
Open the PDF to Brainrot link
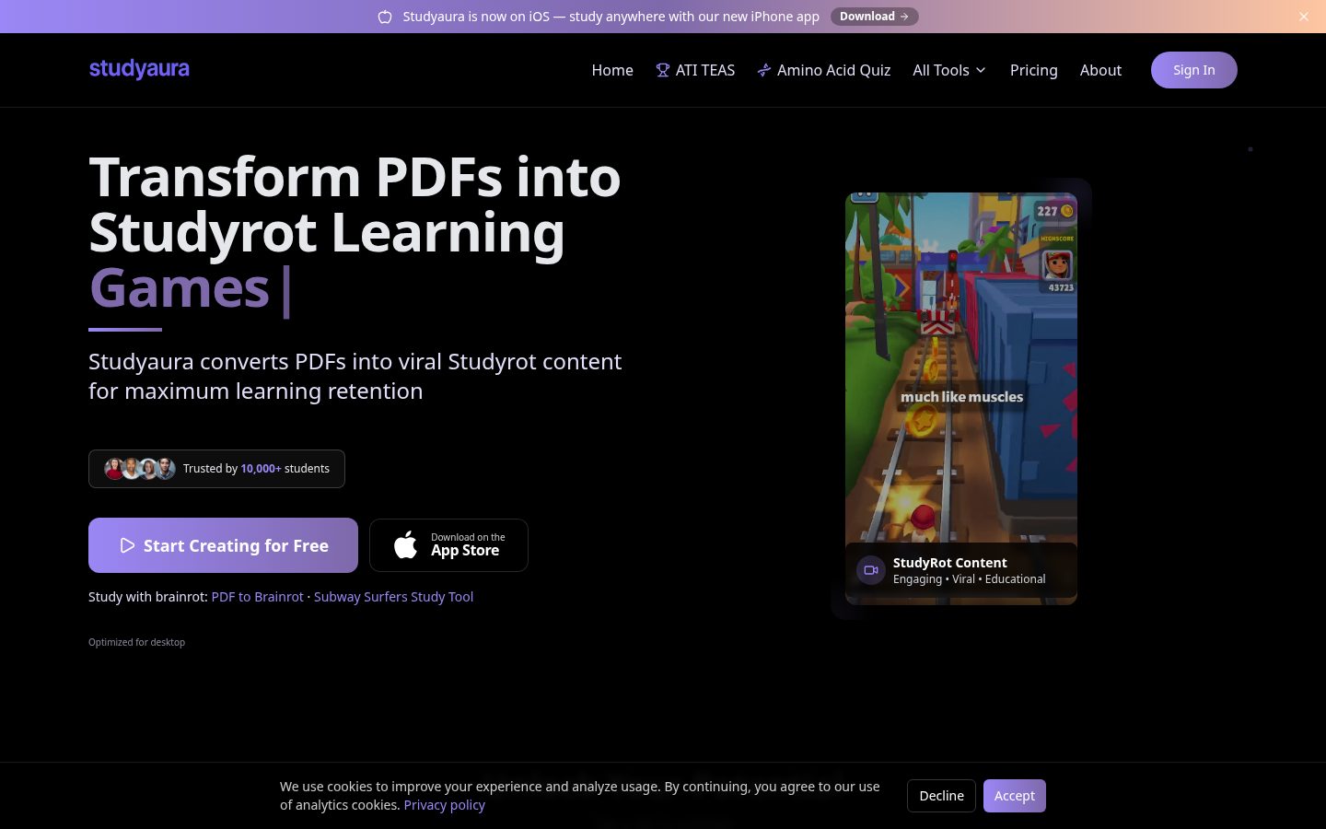pos(257,597)
